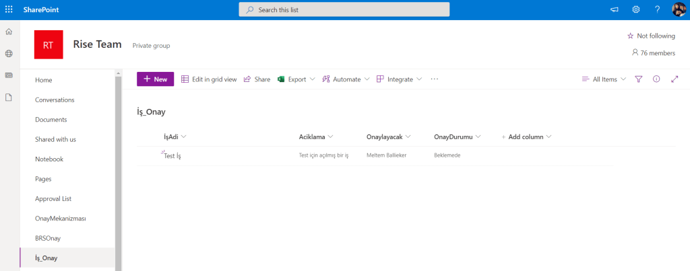Select Documents in the left navigation

tap(51, 120)
